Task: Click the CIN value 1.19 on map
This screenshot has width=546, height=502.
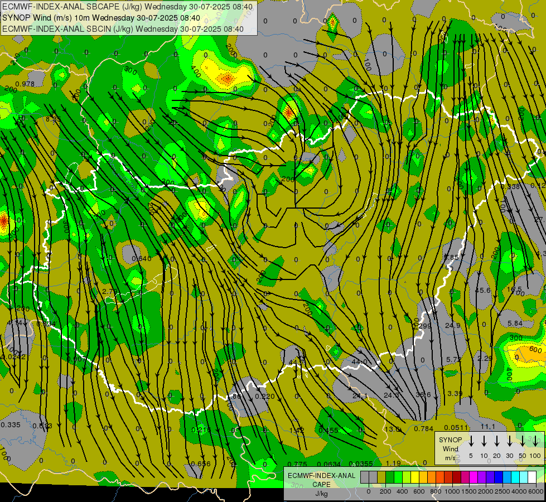Action: [x=393, y=464]
